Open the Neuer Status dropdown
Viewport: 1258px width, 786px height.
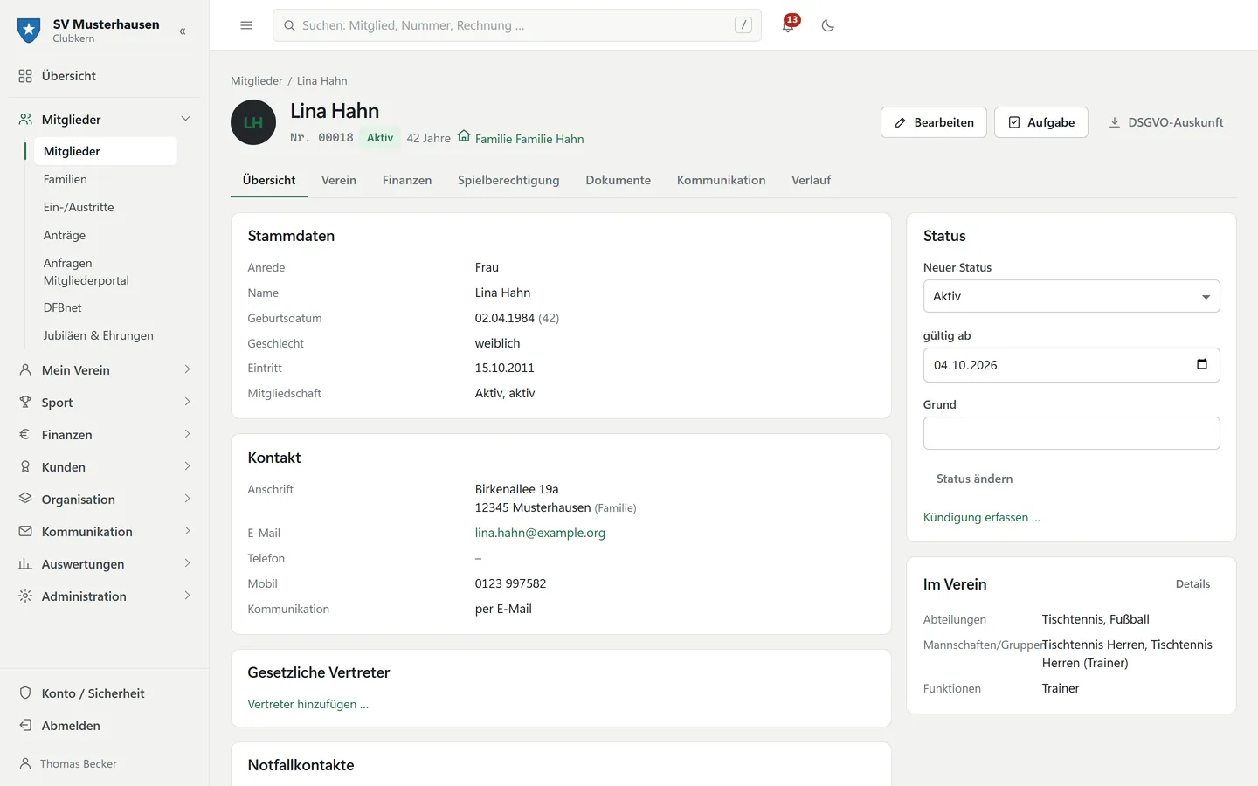click(x=1071, y=296)
